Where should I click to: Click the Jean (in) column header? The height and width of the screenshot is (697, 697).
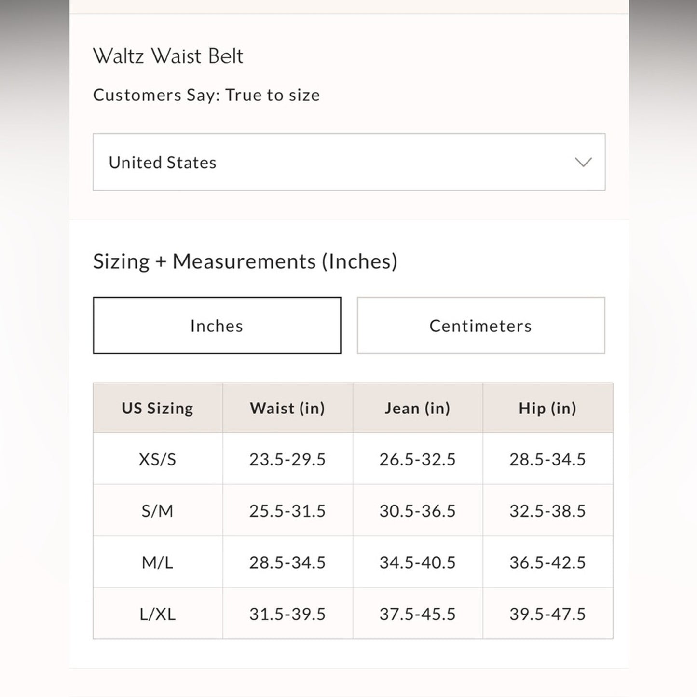point(417,408)
